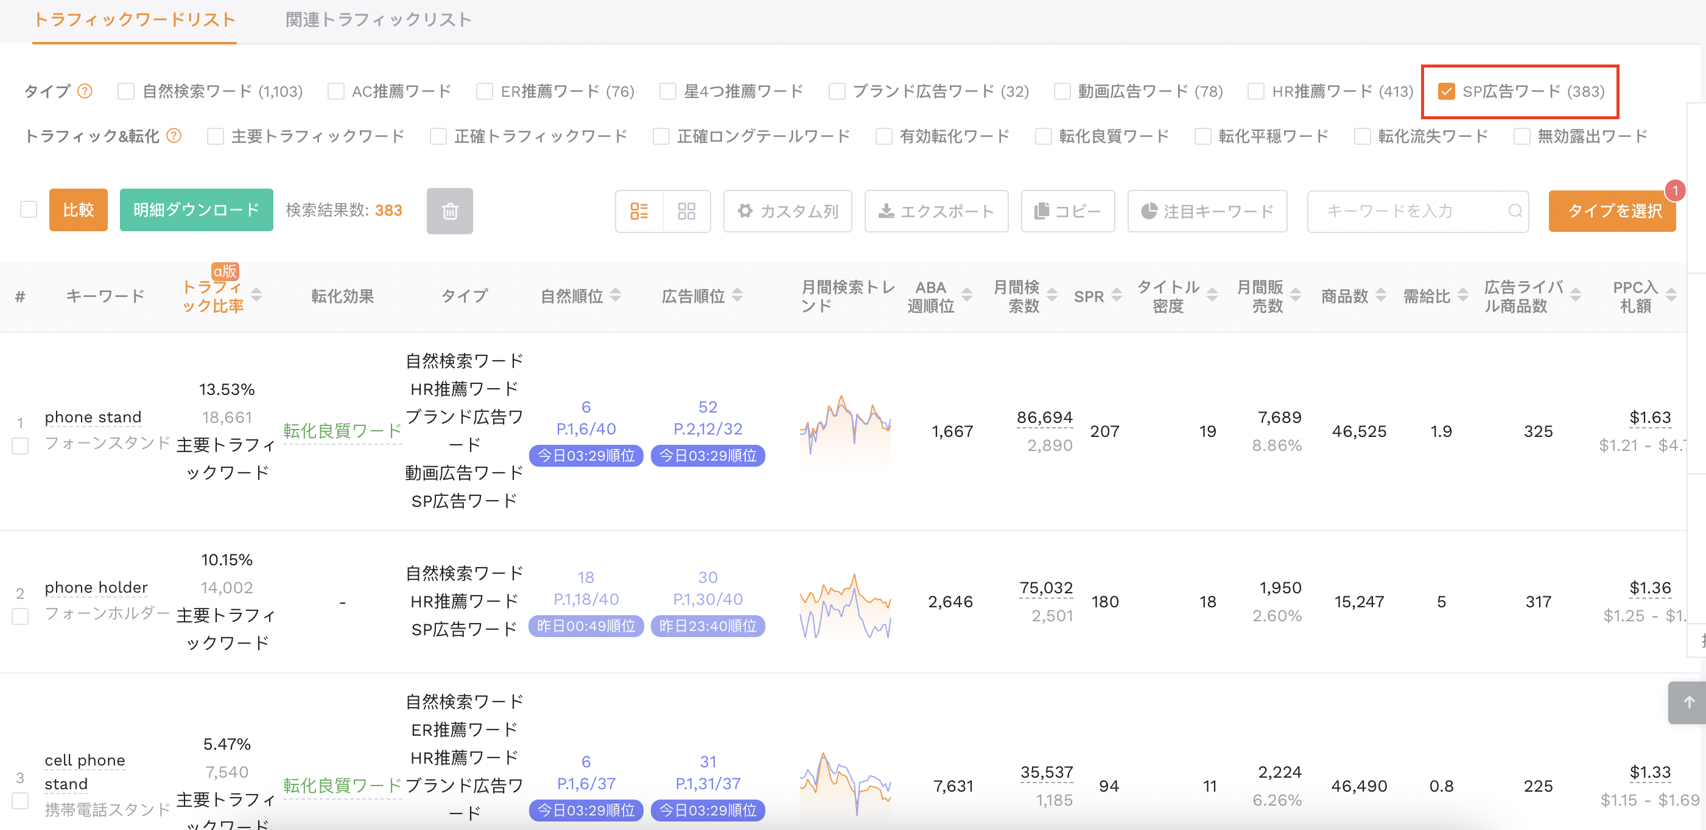Click the タイプを選択 button
The image size is (1706, 830).
(1612, 211)
